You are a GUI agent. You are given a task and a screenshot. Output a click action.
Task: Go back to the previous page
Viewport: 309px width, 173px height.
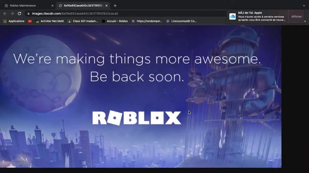5,13
